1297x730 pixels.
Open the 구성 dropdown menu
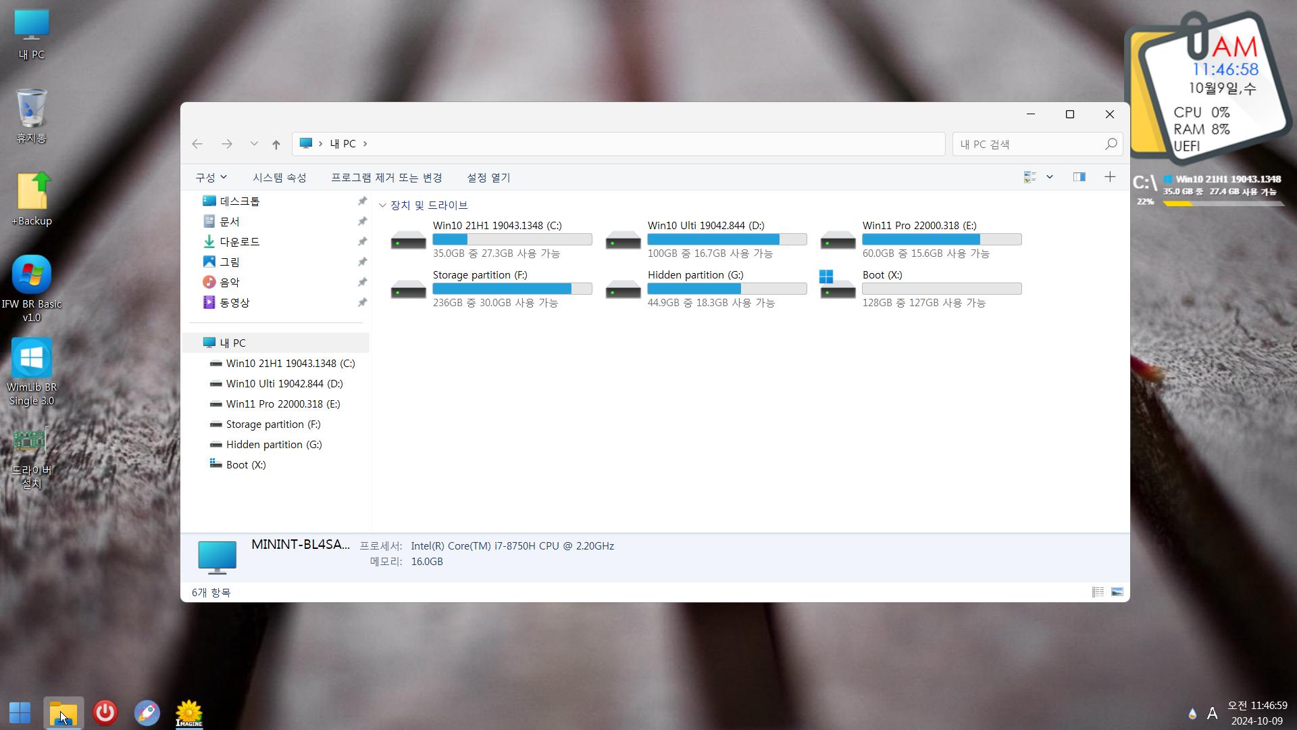[211, 178]
